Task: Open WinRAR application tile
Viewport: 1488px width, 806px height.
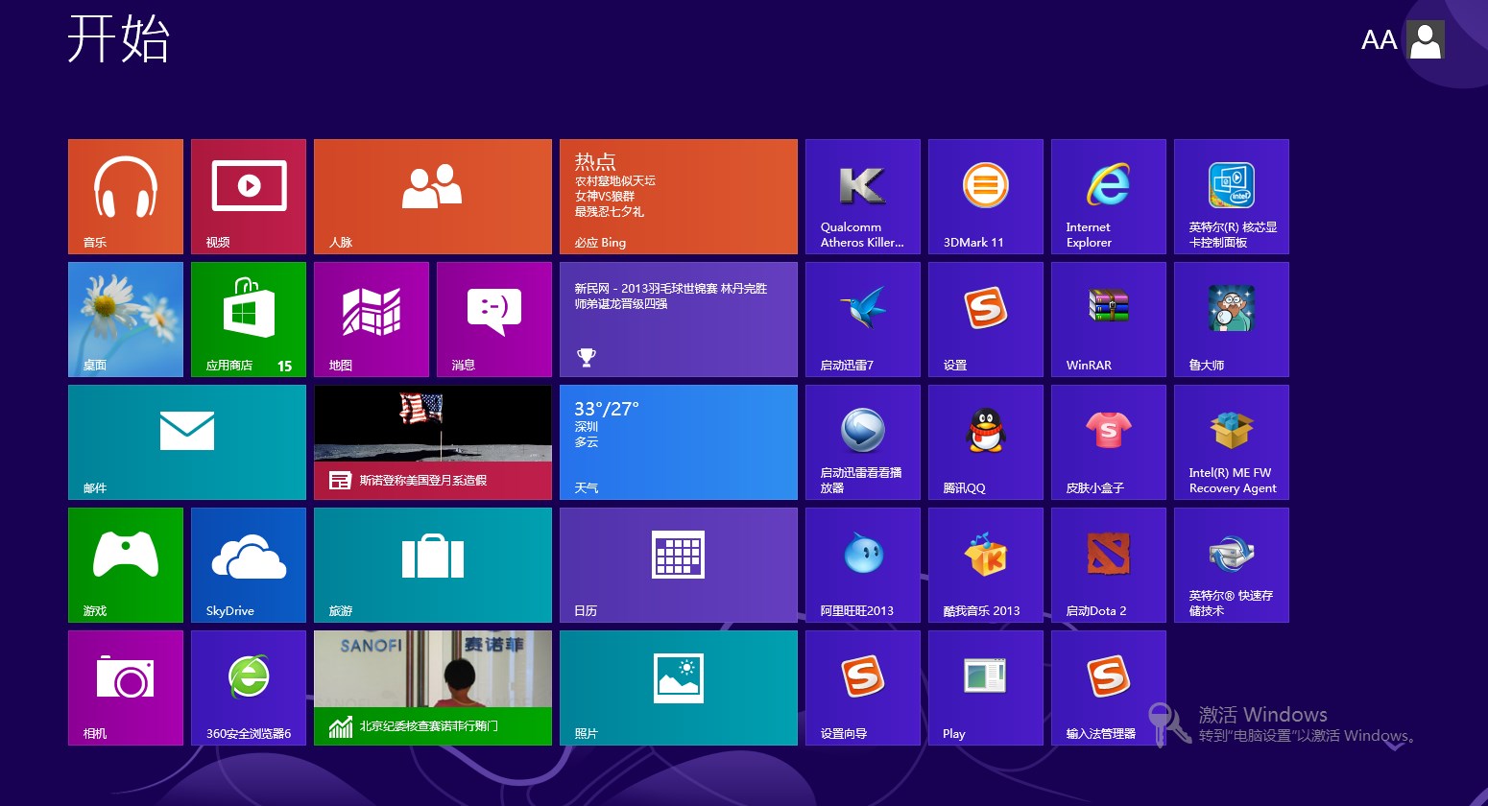Action: click(x=1109, y=320)
